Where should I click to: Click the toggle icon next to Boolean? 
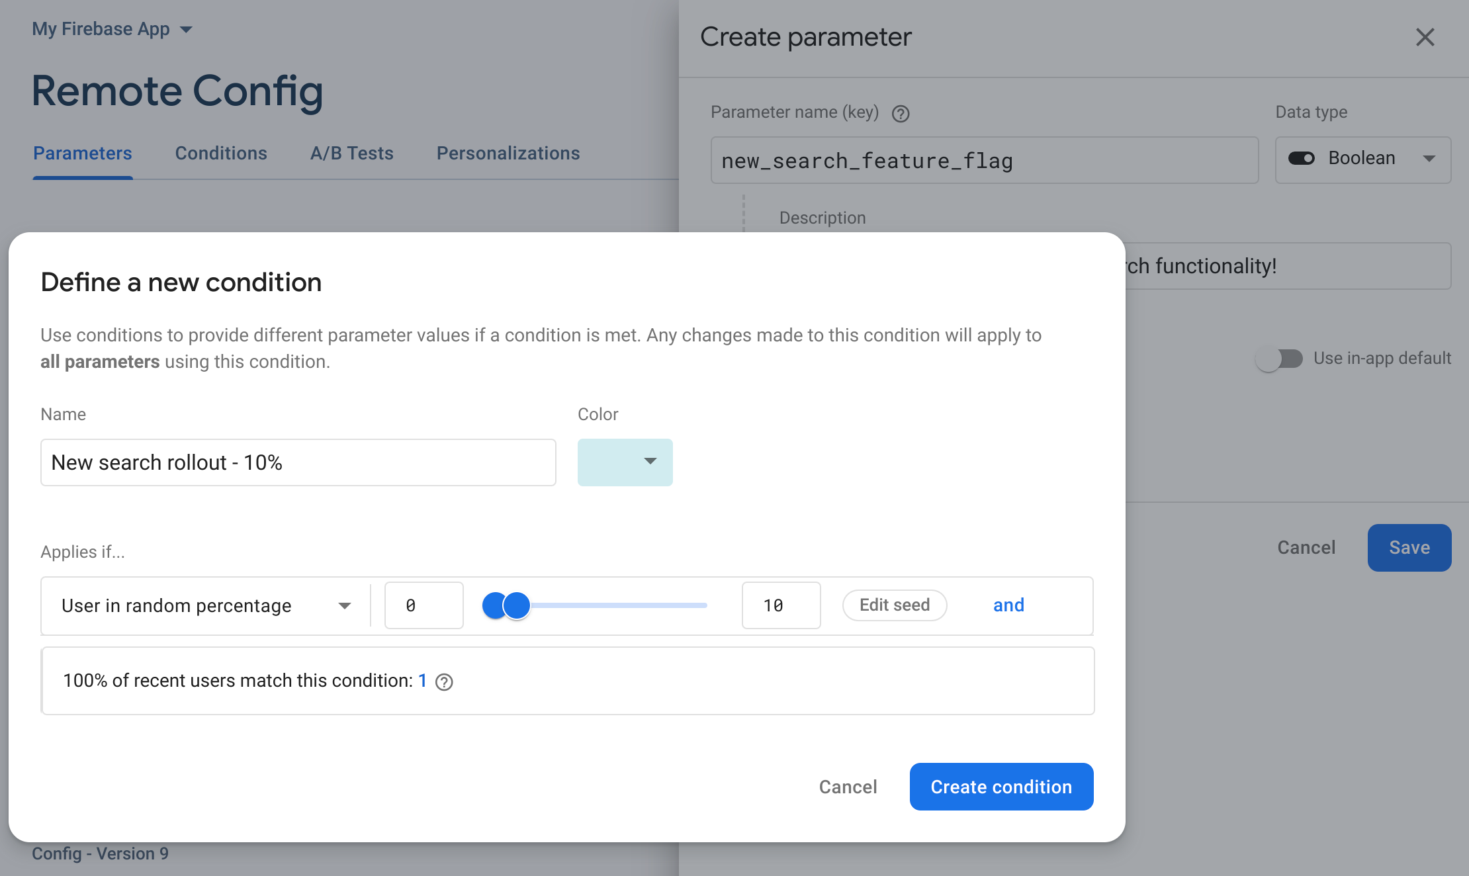(1302, 159)
